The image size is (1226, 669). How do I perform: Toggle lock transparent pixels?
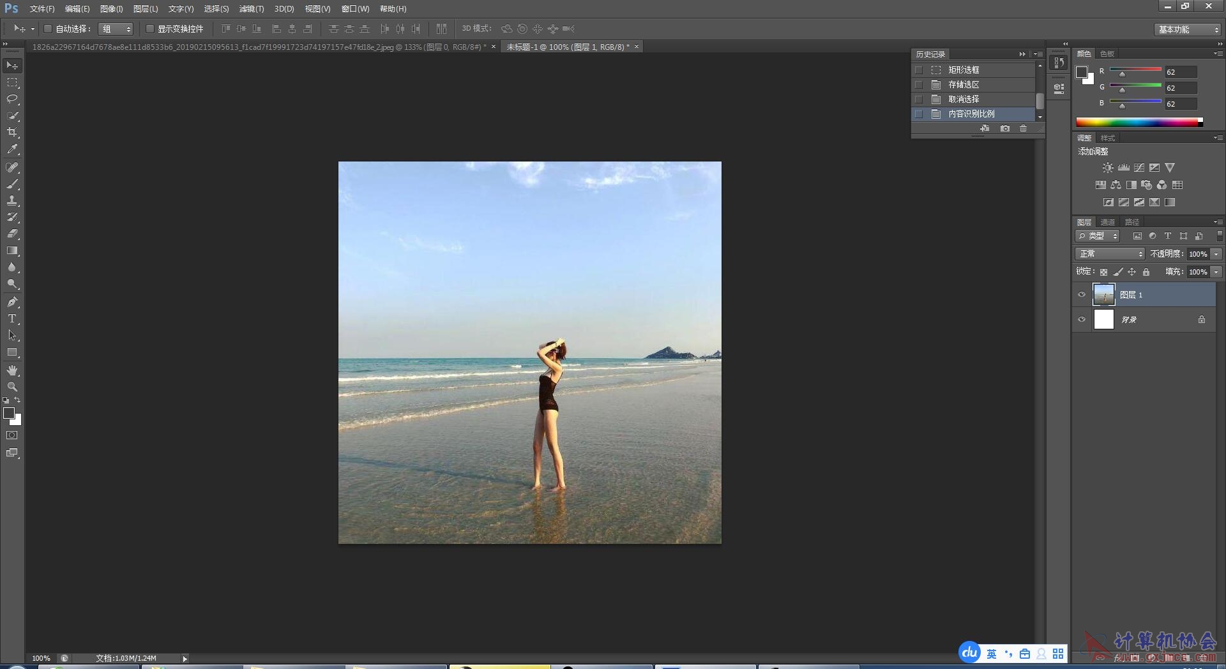1103,272
